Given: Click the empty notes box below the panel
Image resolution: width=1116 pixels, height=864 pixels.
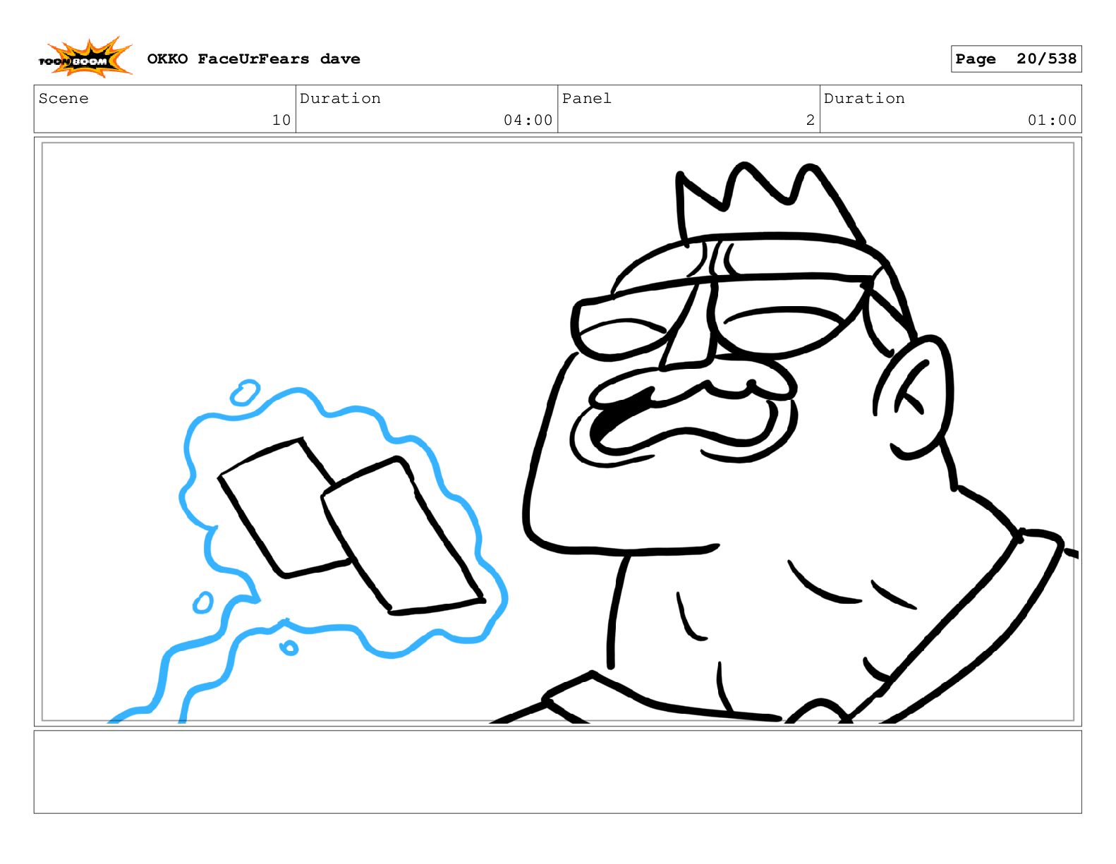Looking at the screenshot, I should pyautogui.click(x=557, y=772).
